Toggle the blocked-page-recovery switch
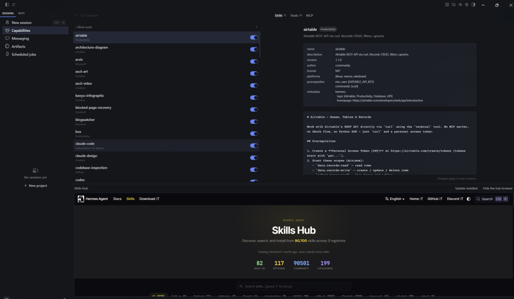 click(254, 110)
